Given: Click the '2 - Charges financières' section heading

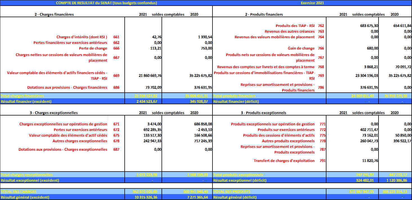Looking at the screenshot, I should [x=54, y=14].
